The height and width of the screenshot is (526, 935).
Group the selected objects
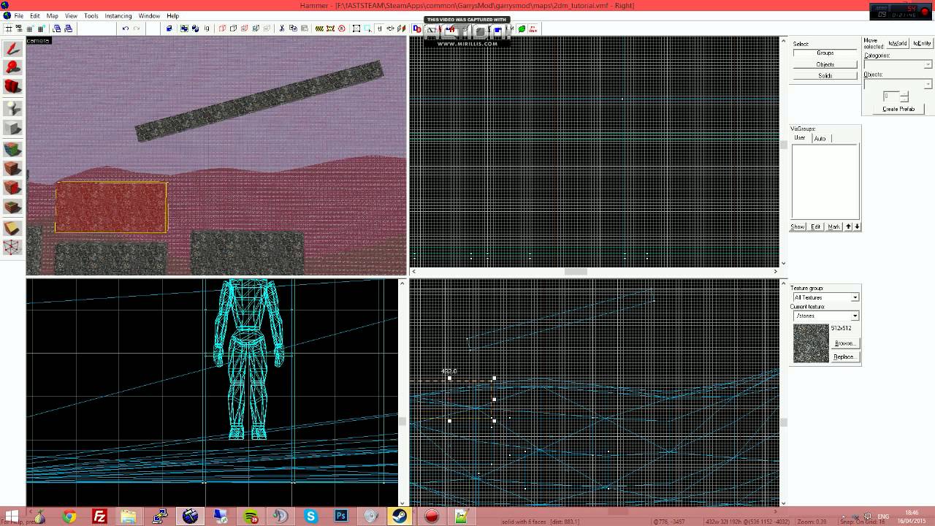[184, 28]
